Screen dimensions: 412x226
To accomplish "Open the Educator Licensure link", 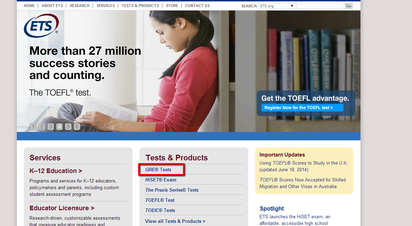I will (x=62, y=208).
